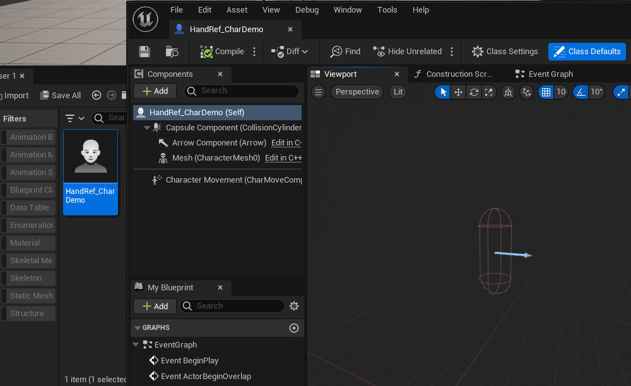Select the HandRef_CharDemo asset thumbnail
Screen dimensions: 631x386
[x=91, y=171]
